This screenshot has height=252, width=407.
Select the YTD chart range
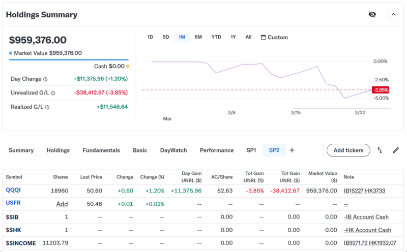pyautogui.click(x=216, y=37)
